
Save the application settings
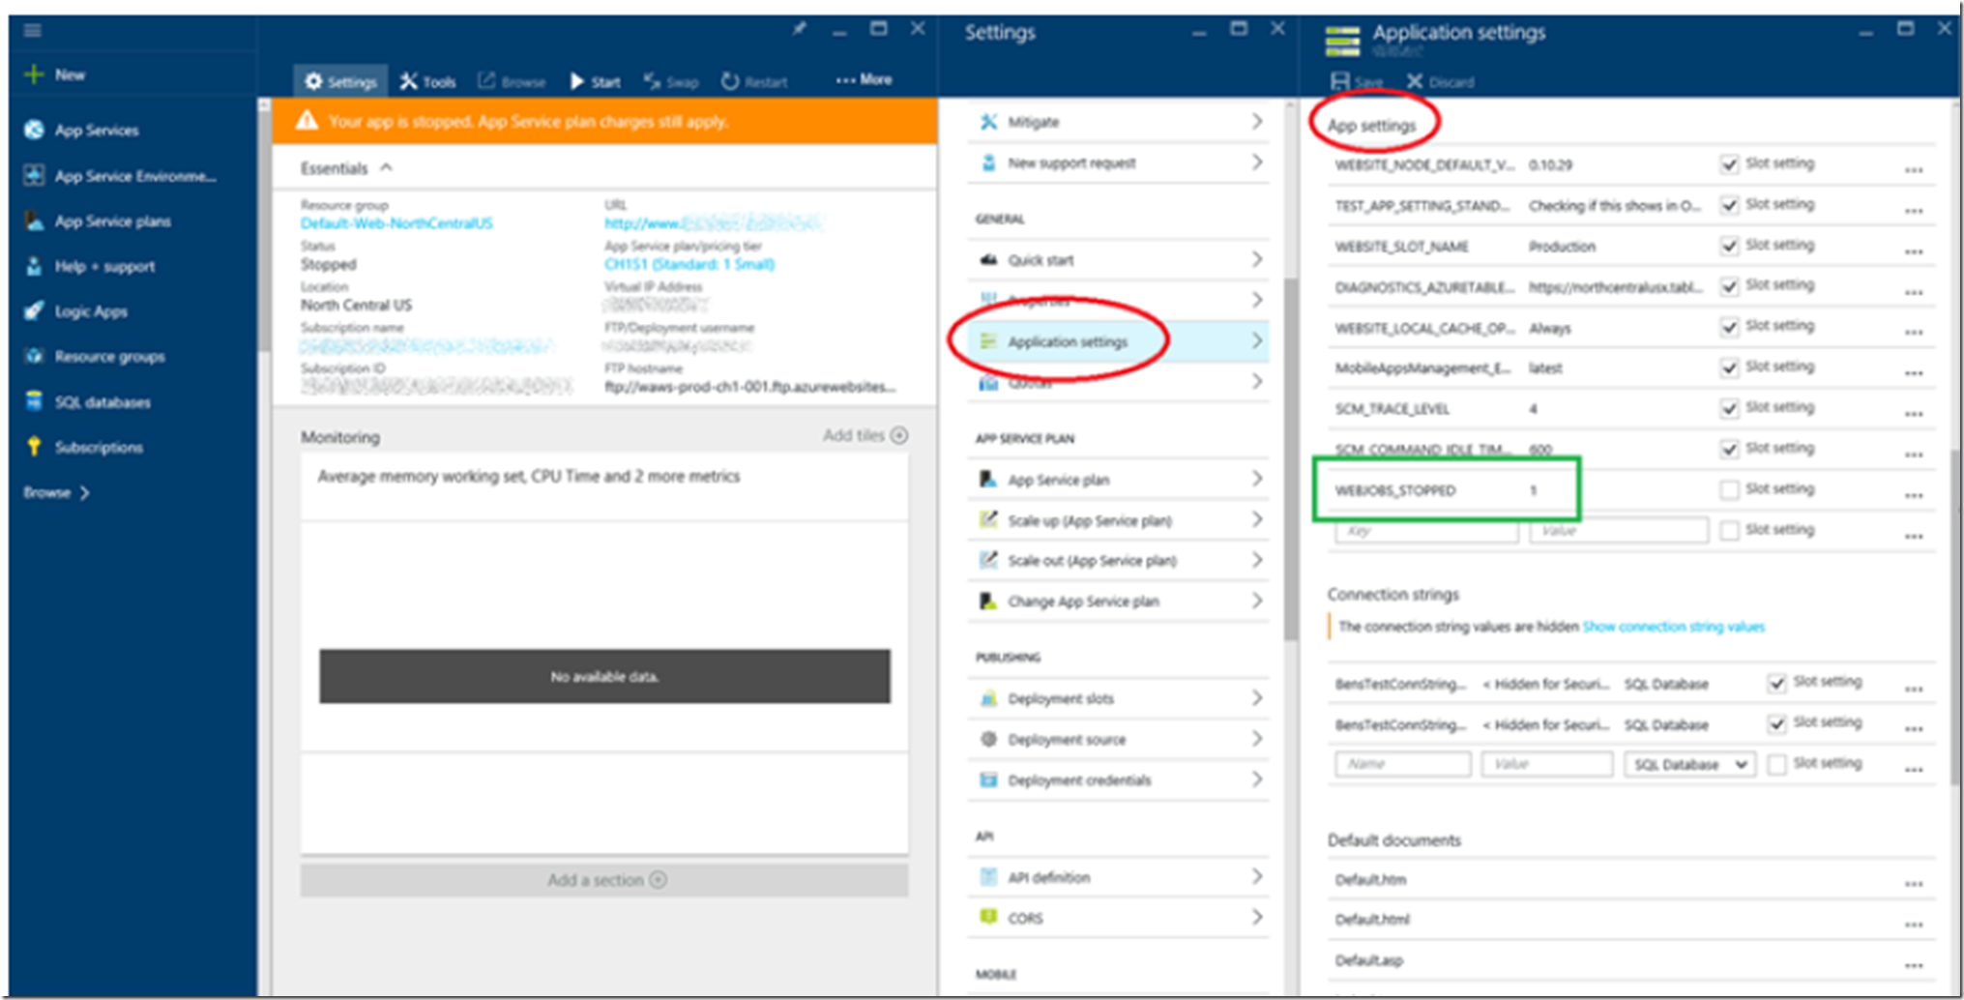coord(1356,82)
